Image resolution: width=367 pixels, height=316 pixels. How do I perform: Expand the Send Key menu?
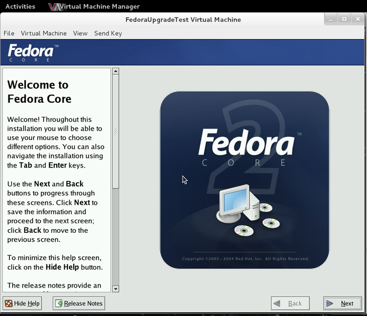(108, 33)
